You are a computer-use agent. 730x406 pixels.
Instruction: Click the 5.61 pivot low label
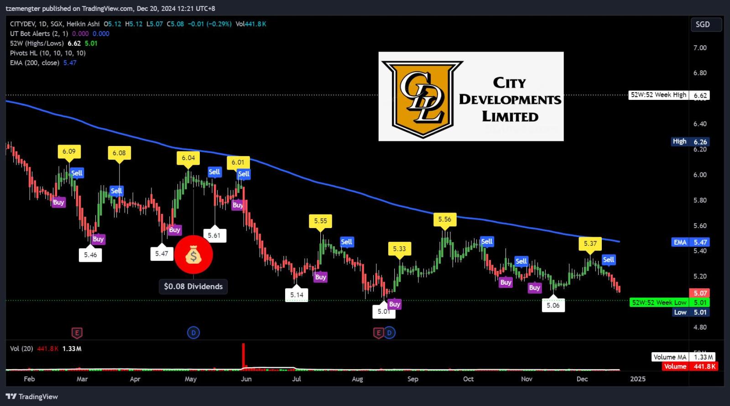point(214,235)
